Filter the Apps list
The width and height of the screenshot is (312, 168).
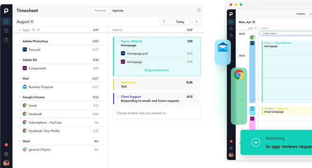pos(34,30)
